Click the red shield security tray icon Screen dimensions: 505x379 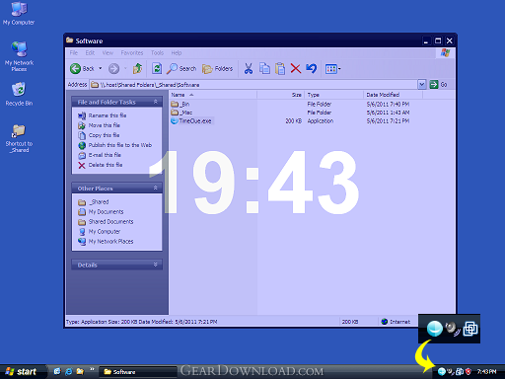pyautogui.click(x=469, y=372)
